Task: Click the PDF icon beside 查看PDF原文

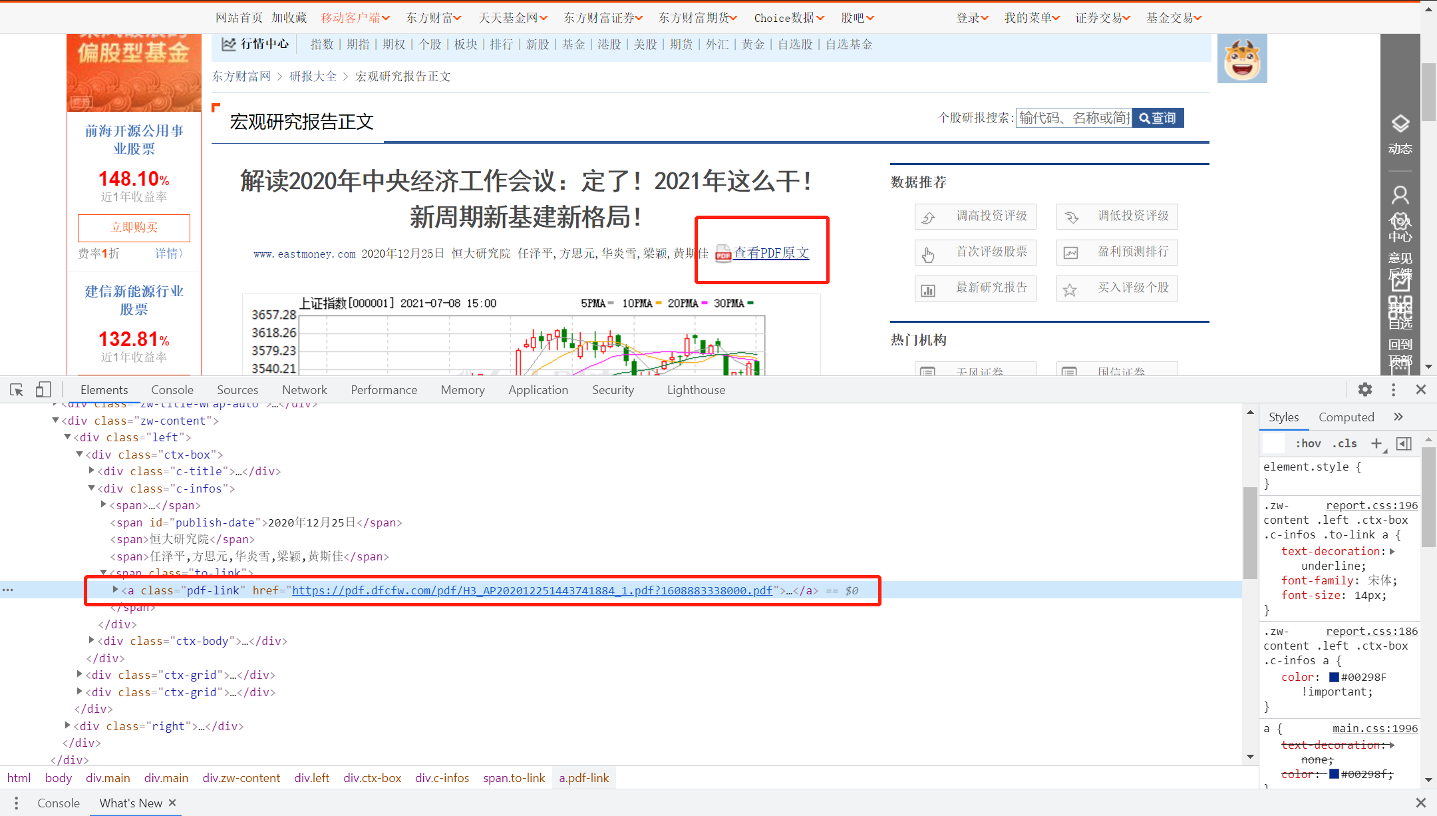Action: coord(723,254)
